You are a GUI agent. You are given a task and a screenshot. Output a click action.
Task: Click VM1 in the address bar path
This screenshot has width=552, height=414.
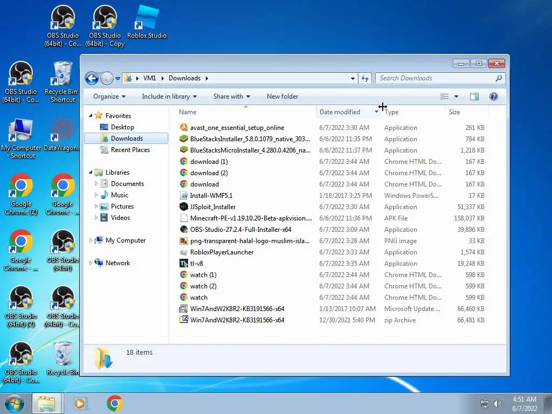click(149, 78)
